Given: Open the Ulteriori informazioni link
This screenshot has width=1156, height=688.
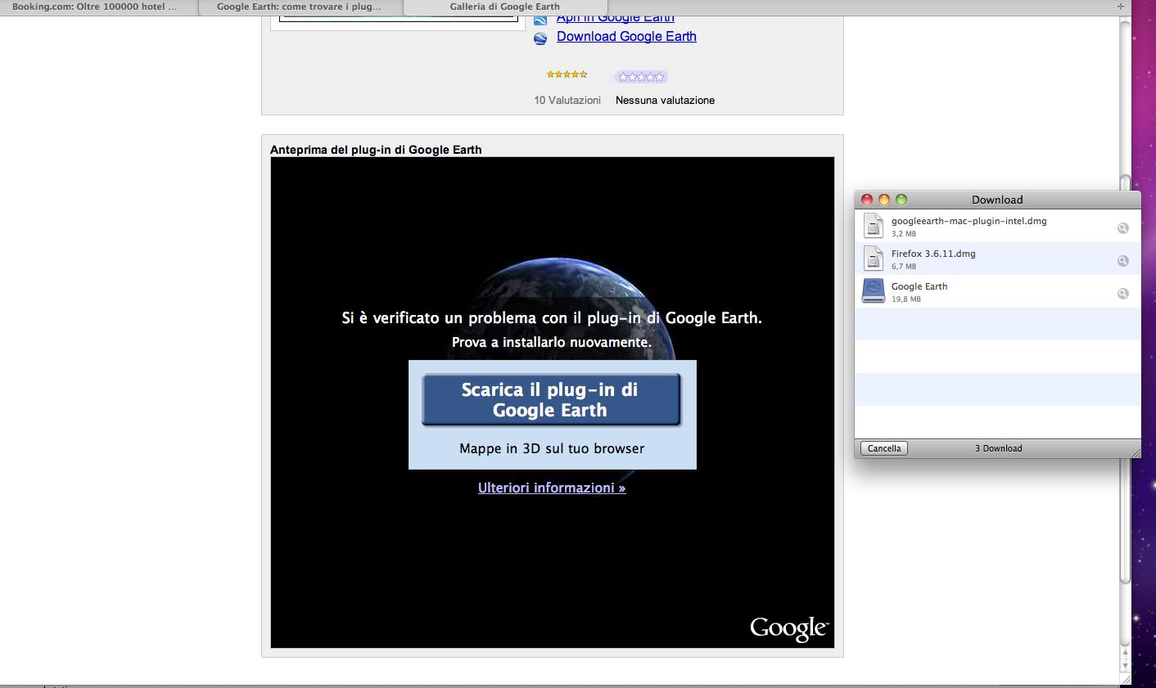Looking at the screenshot, I should [552, 488].
